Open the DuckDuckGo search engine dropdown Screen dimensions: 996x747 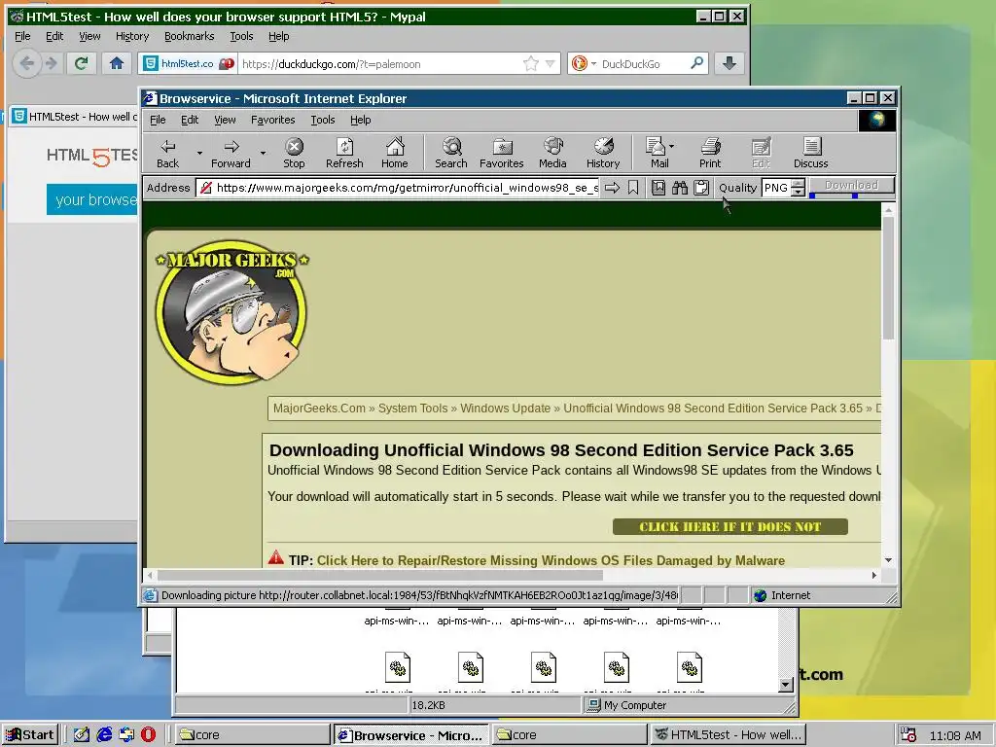coord(594,63)
